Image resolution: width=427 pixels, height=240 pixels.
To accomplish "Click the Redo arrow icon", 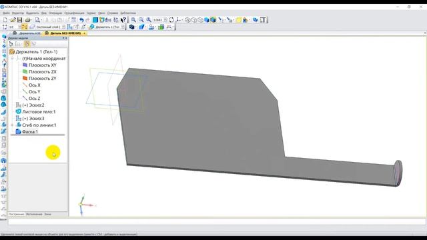I will (x=87, y=20).
